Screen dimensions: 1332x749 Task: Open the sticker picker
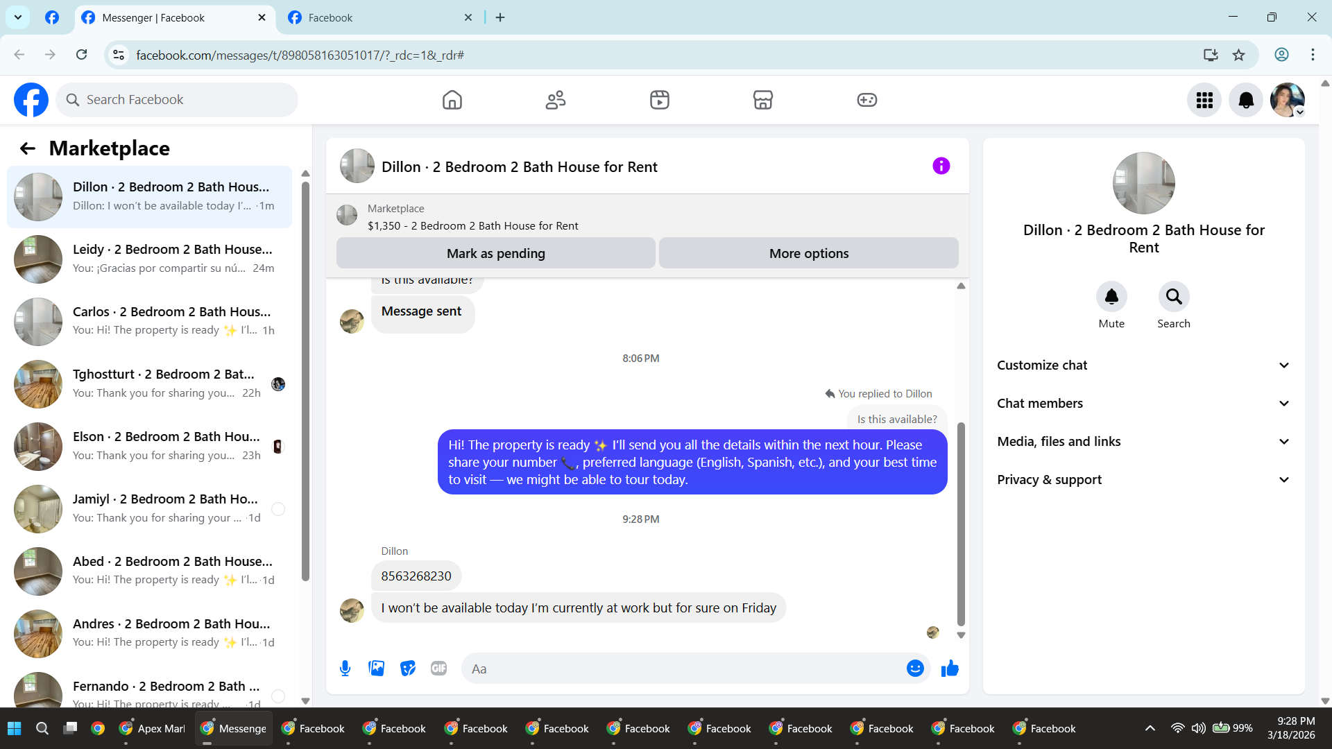pos(408,669)
